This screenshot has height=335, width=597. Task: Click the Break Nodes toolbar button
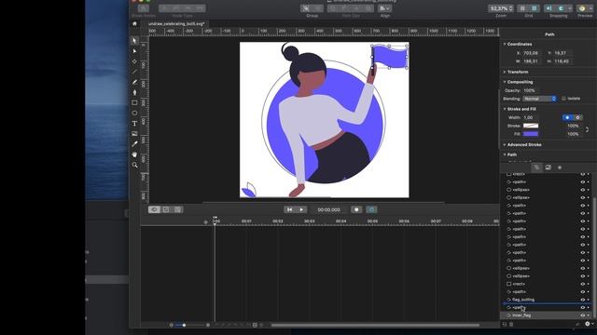[x=143, y=8]
